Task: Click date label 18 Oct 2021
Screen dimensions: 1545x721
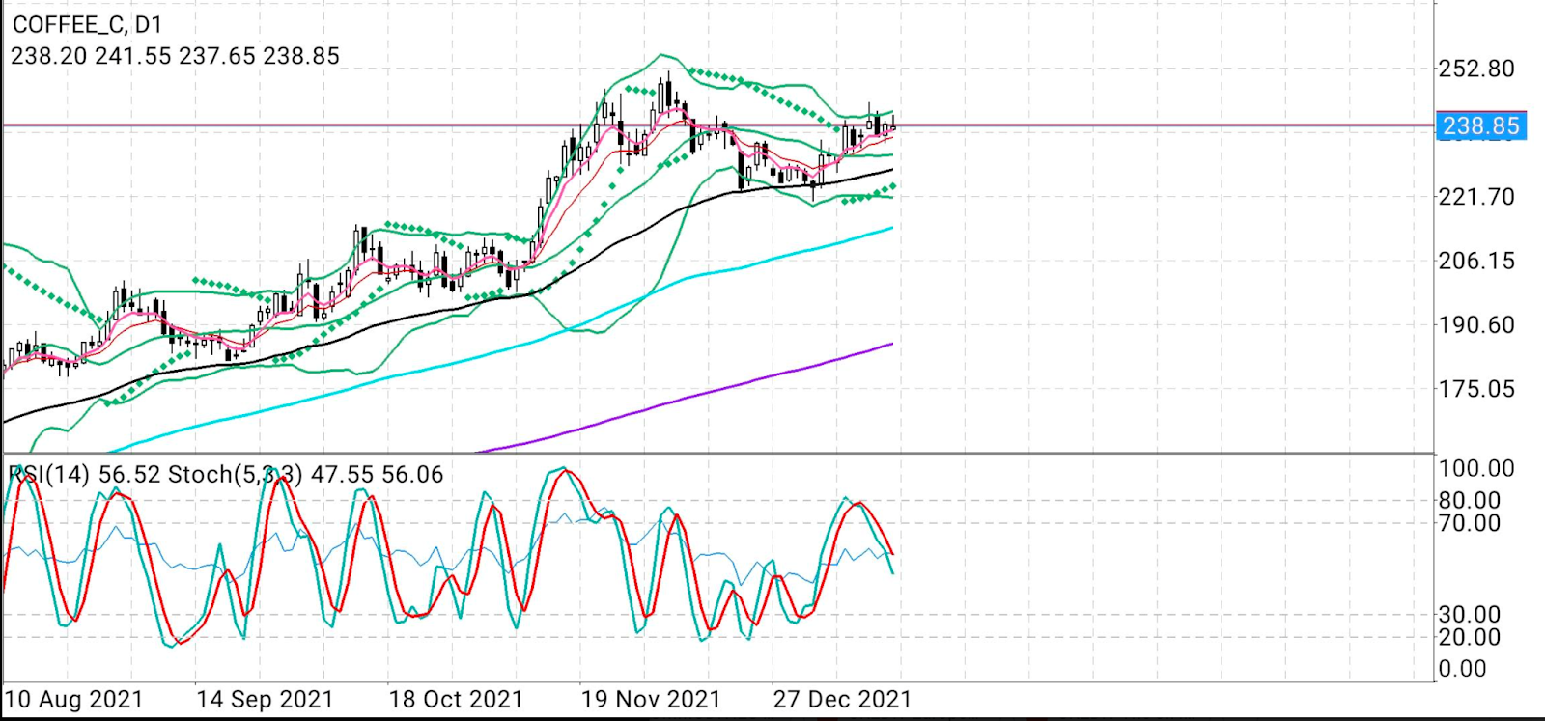Action: point(456,699)
